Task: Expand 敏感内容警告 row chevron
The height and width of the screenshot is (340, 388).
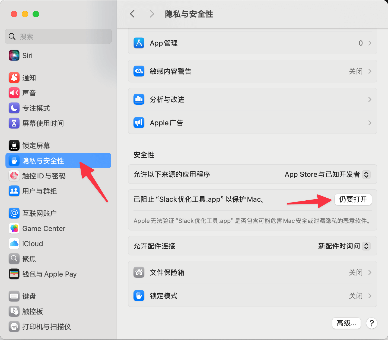Action: (x=370, y=71)
